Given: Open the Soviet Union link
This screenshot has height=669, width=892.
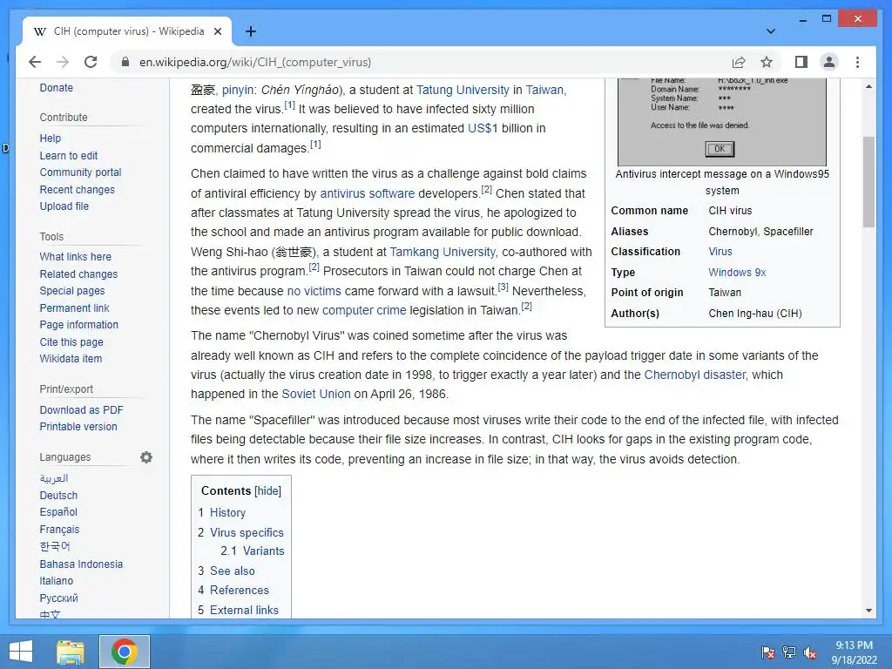Looking at the screenshot, I should 315,394.
